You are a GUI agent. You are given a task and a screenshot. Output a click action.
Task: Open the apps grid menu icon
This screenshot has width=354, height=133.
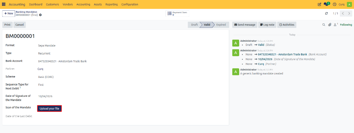click(x=3, y=4)
